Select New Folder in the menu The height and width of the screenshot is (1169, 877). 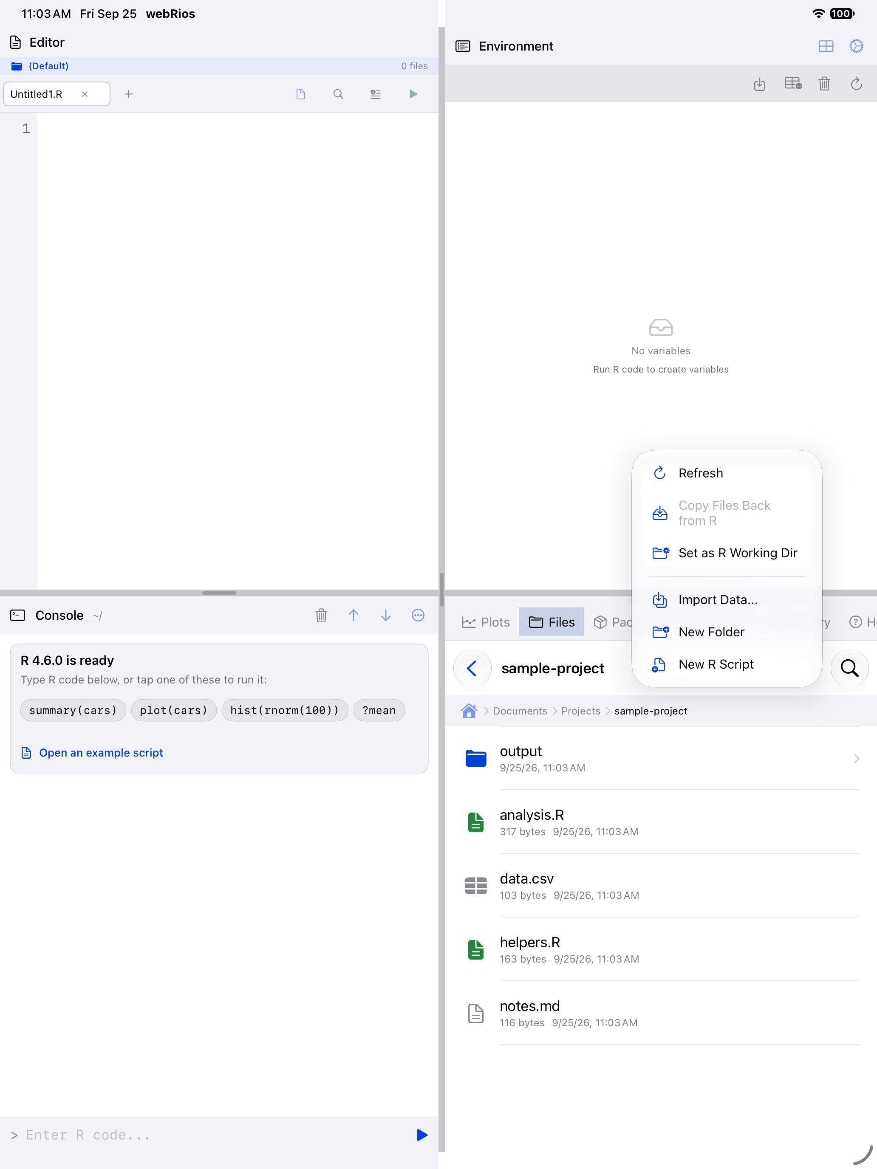pyautogui.click(x=726, y=632)
